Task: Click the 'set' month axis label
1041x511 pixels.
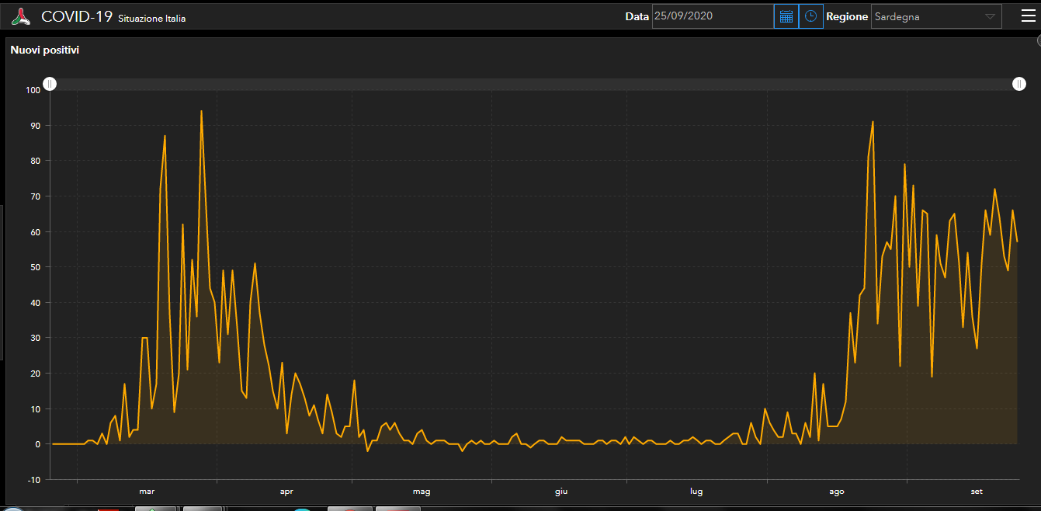Action: [977, 491]
